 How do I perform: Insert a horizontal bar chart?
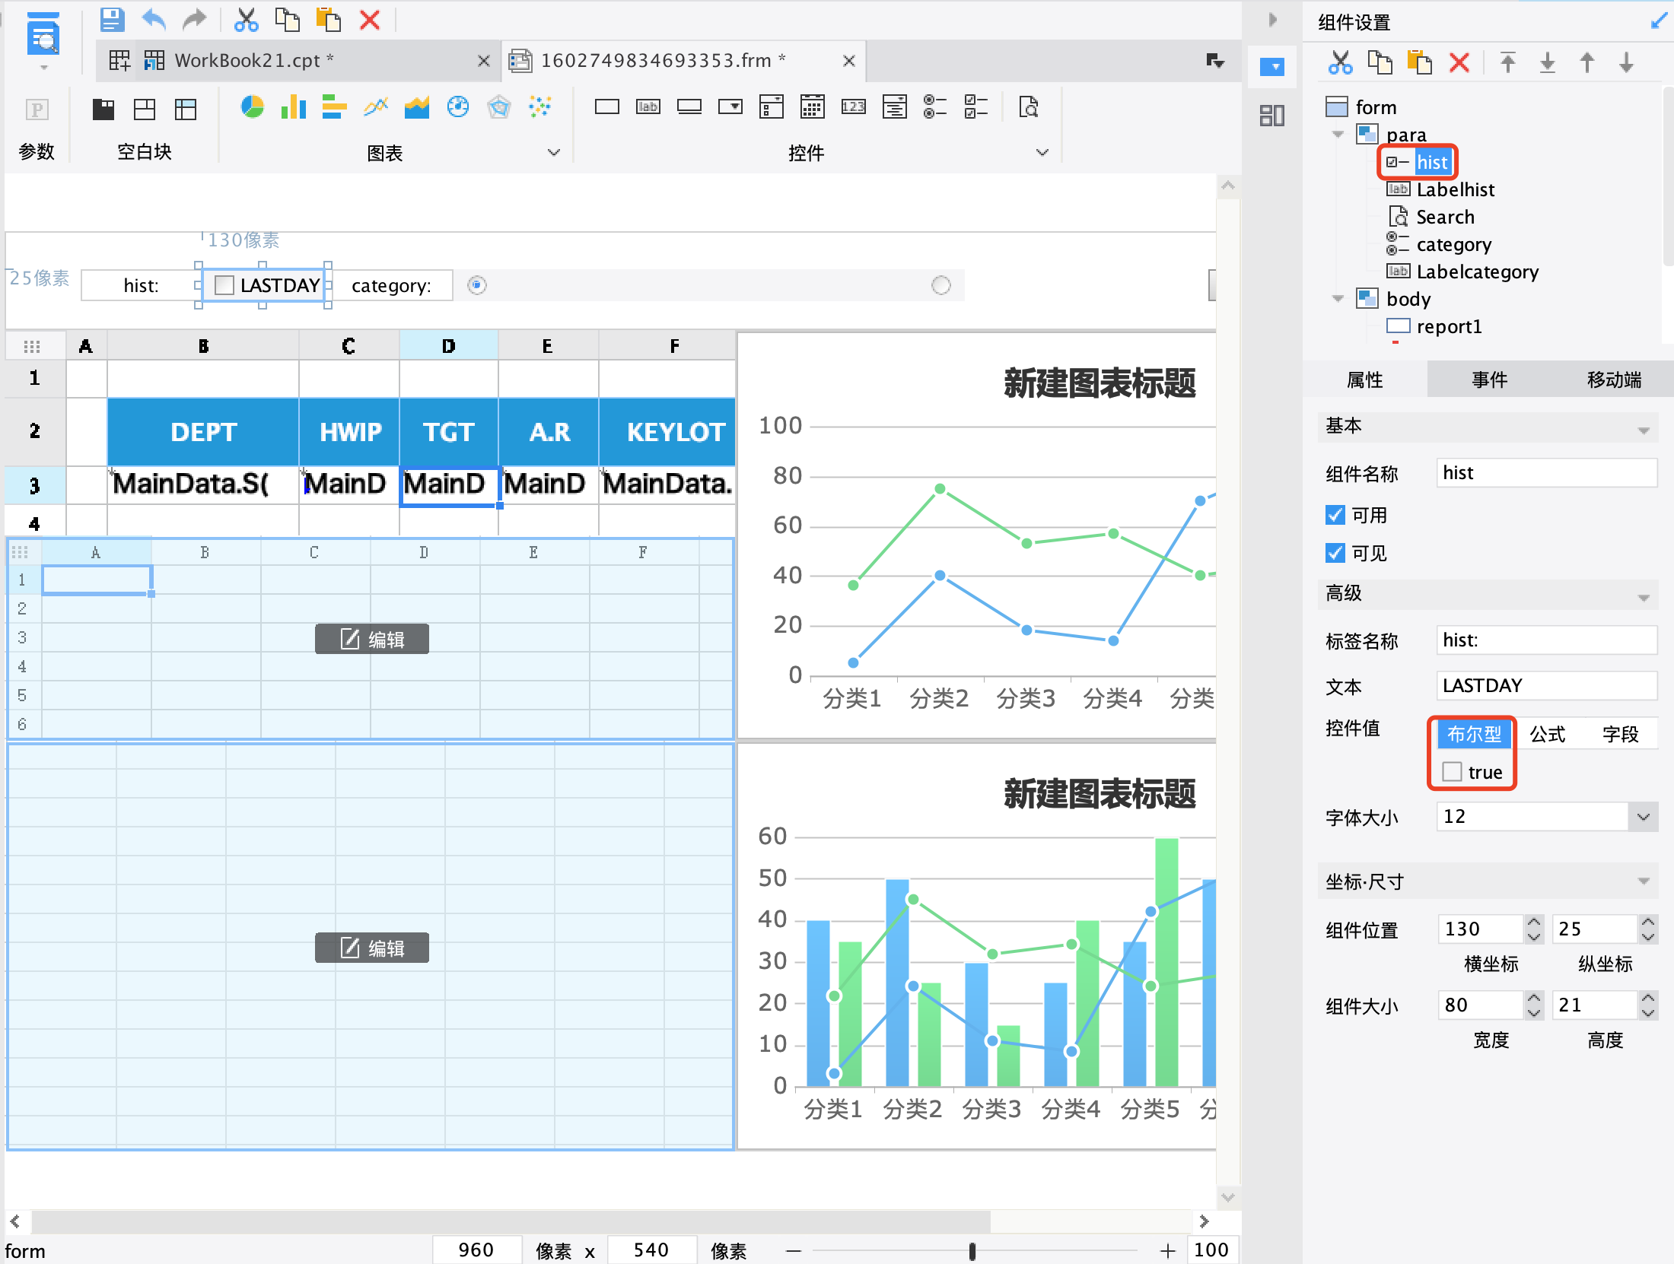coord(334,106)
